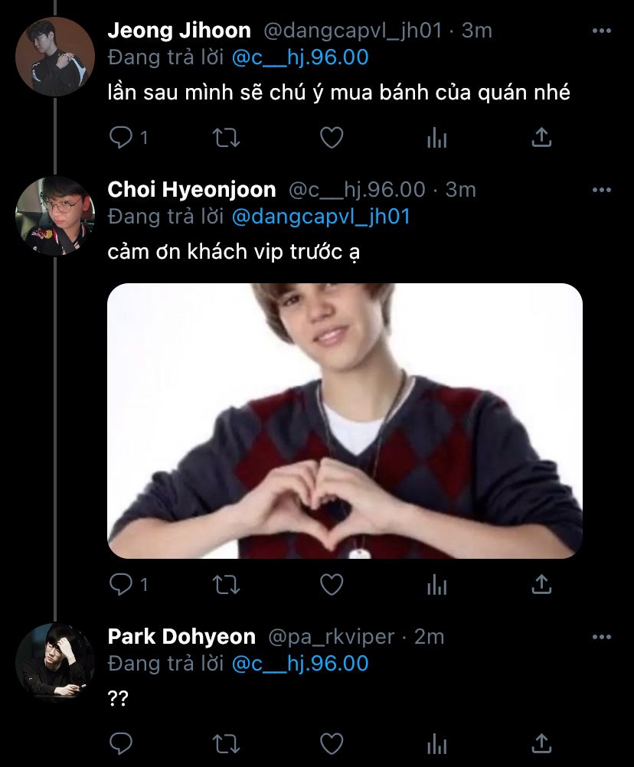Open @c__hj.96.00 link under Park Dohyeon
Viewport: 634px width, 767px height.
coord(299,663)
